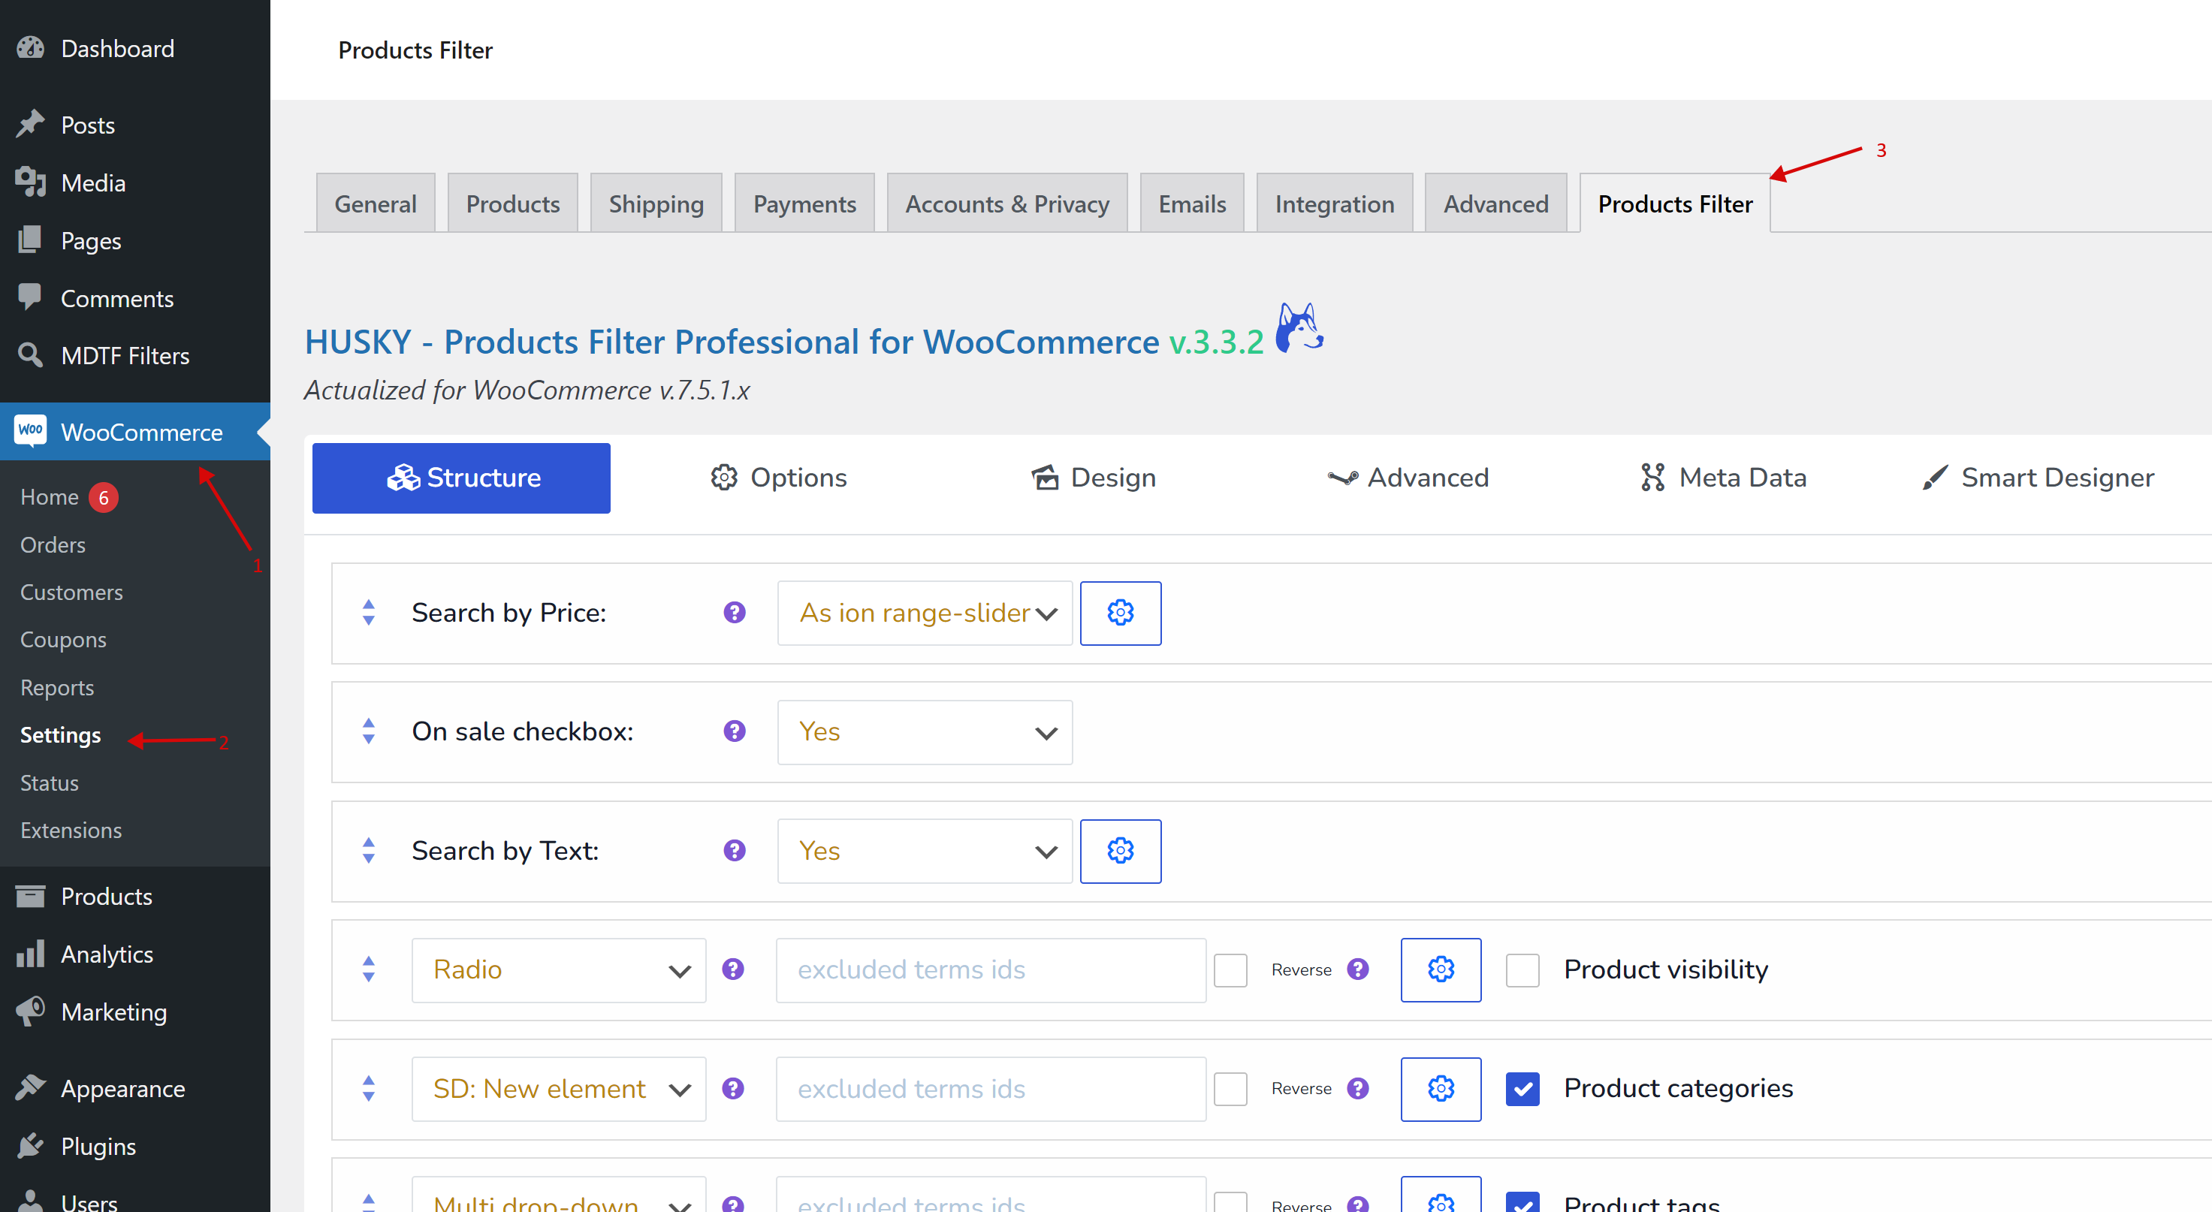The image size is (2212, 1212).
Task: Click sort handle arrows in Product categories row
Action: click(368, 1088)
